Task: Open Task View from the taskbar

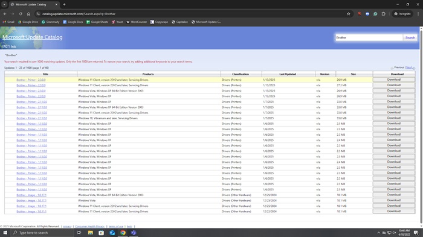Action: click(x=79, y=233)
